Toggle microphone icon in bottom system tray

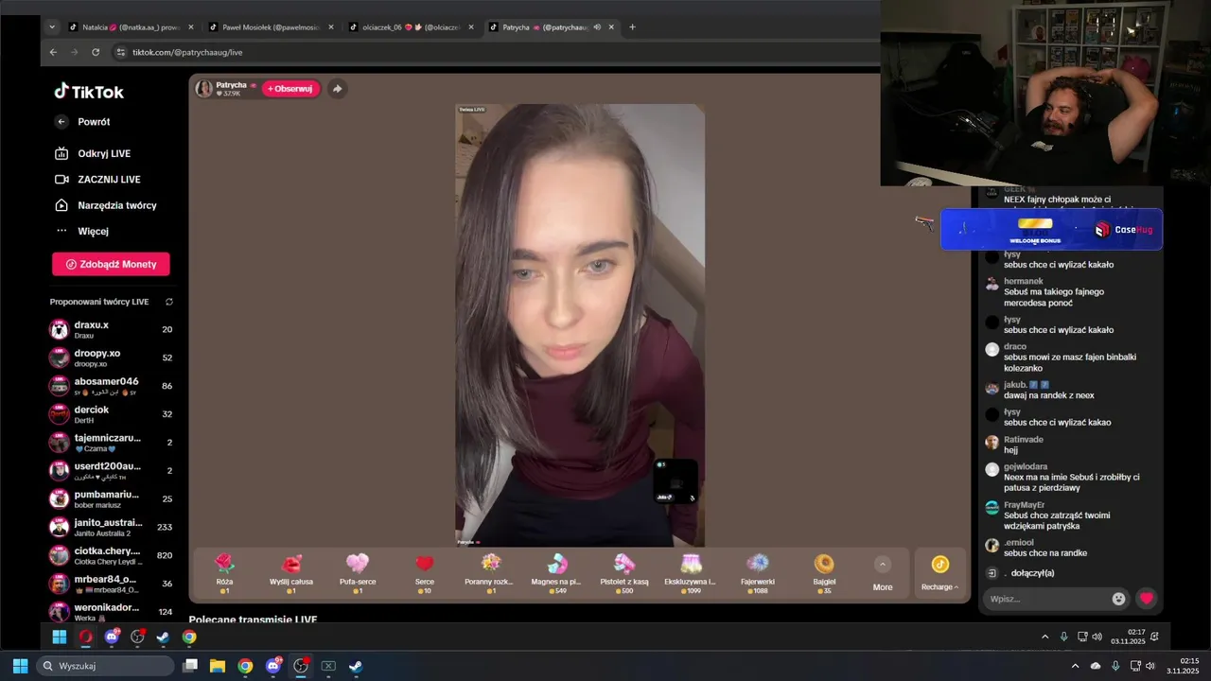pyautogui.click(x=1115, y=666)
